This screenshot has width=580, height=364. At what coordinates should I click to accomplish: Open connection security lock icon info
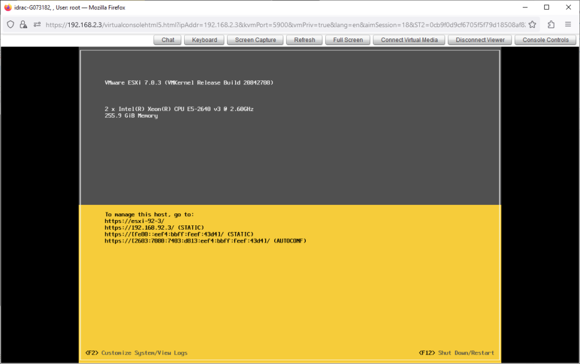pyautogui.click(x=23, y=24)
